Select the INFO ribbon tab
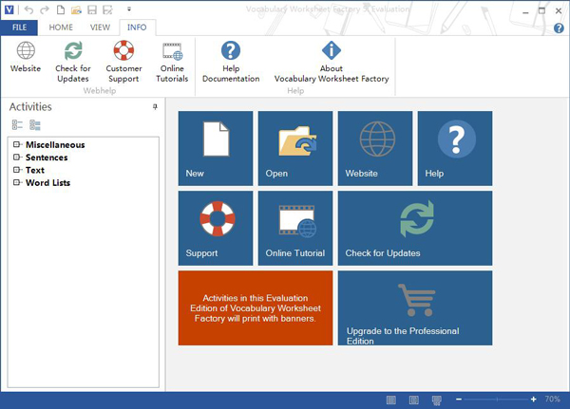 point(137,28)
